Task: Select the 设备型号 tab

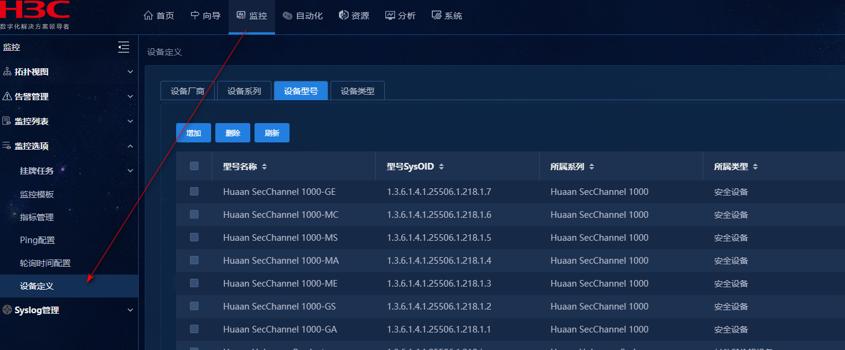Action: [x=301, y=91]
